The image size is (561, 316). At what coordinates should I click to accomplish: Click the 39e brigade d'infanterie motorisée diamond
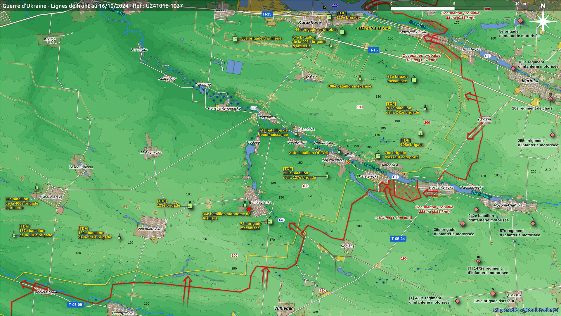point(463,224)
